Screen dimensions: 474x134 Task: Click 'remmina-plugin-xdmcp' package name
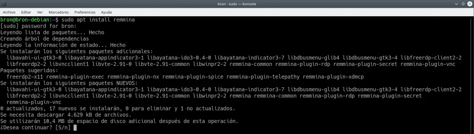333,77
